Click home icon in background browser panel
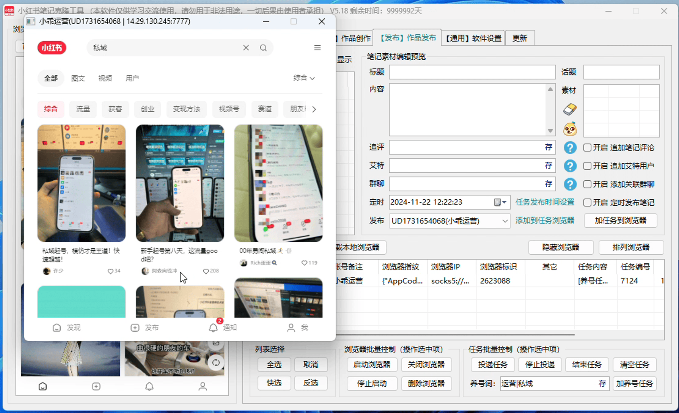Screen dimensions: 679x413 pos(42,386)
